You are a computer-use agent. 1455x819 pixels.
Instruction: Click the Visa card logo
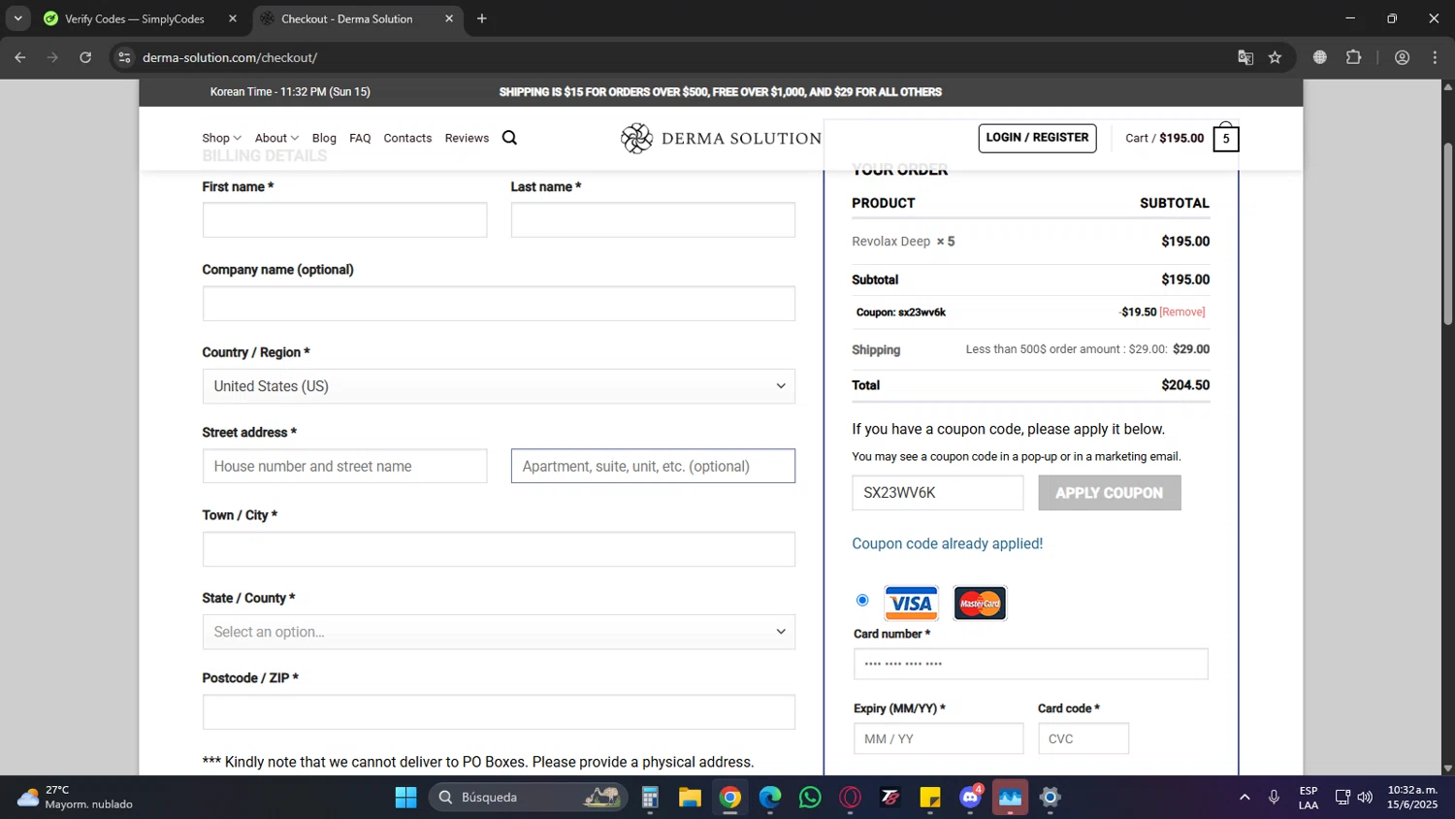click(911, 604)
